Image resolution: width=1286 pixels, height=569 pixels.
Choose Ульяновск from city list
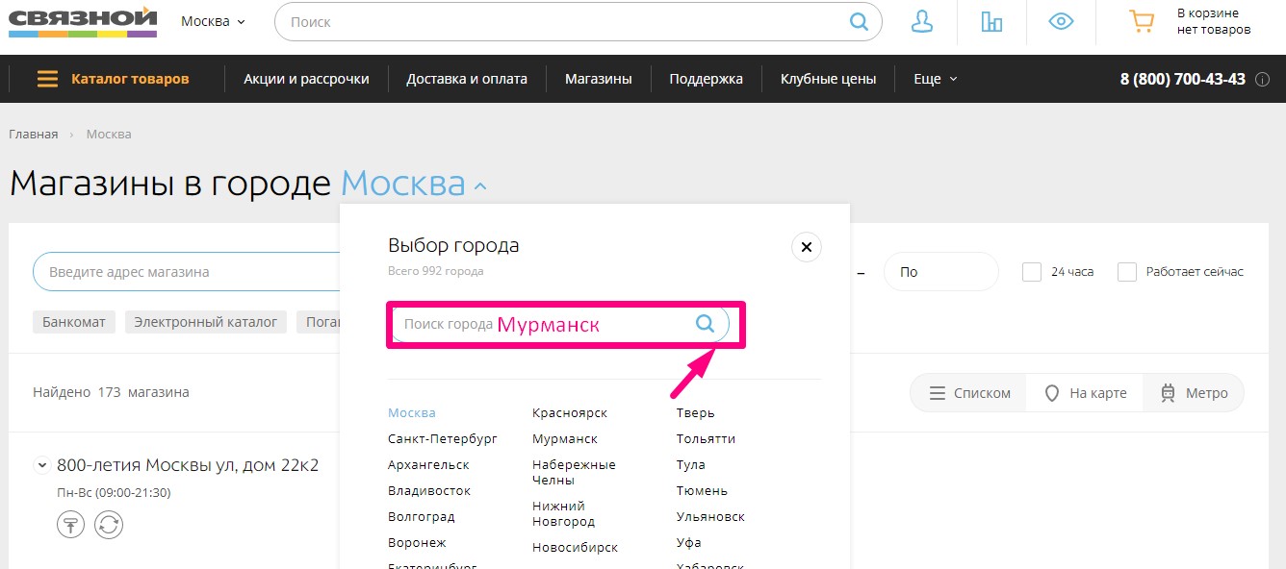tap(710, 516)
